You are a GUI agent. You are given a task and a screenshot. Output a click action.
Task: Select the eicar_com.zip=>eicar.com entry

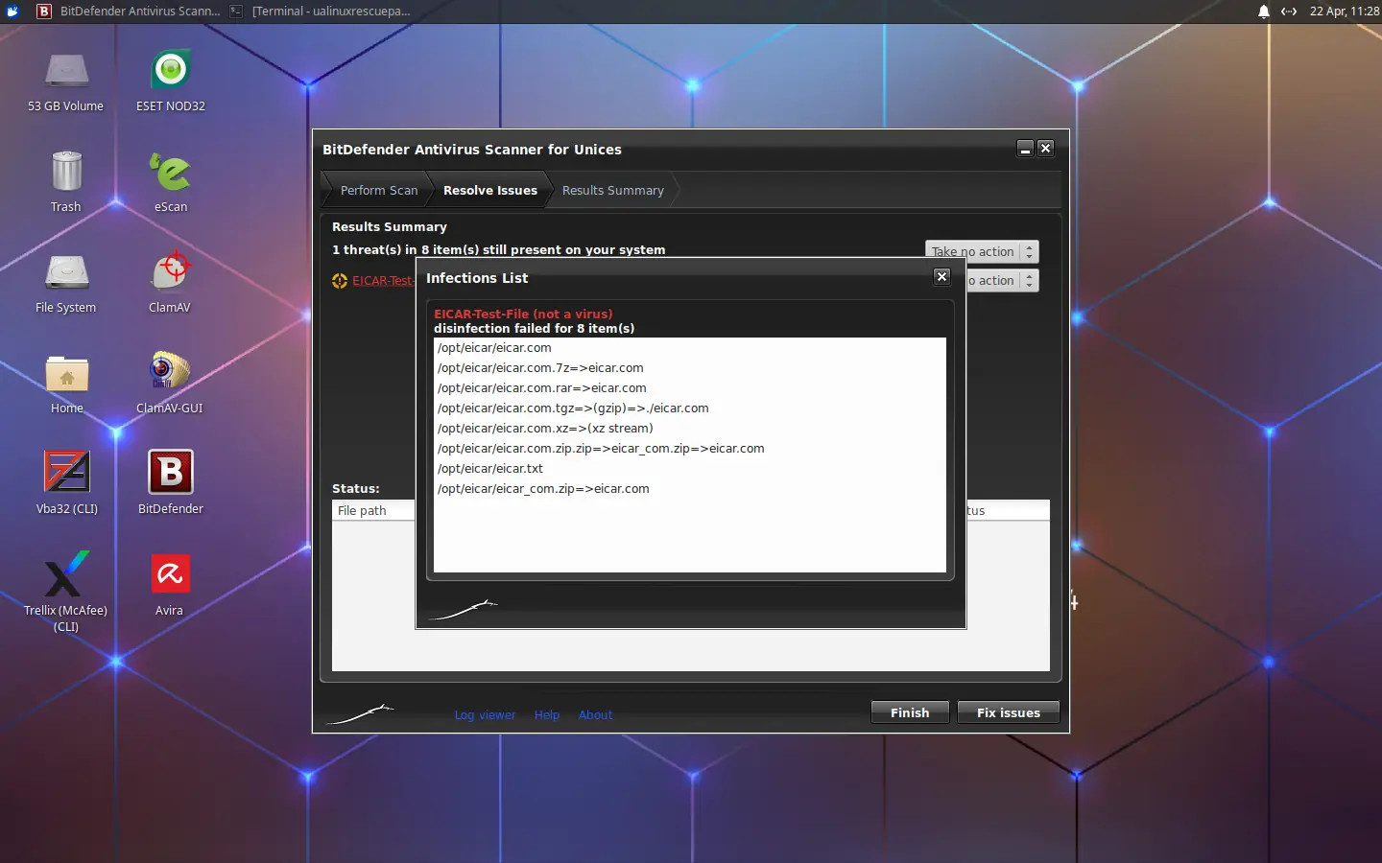tap(690, 489)
